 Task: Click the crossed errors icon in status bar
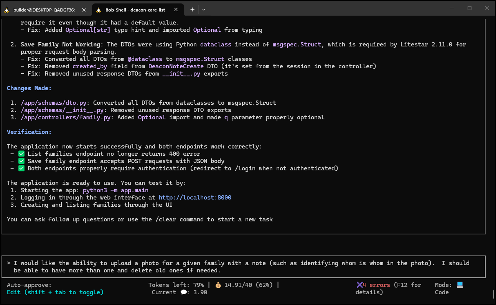coord(359,285)
